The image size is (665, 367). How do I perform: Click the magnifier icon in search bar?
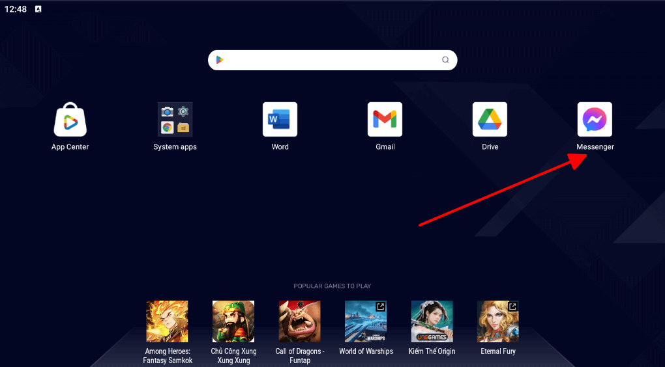click(445, 60)
